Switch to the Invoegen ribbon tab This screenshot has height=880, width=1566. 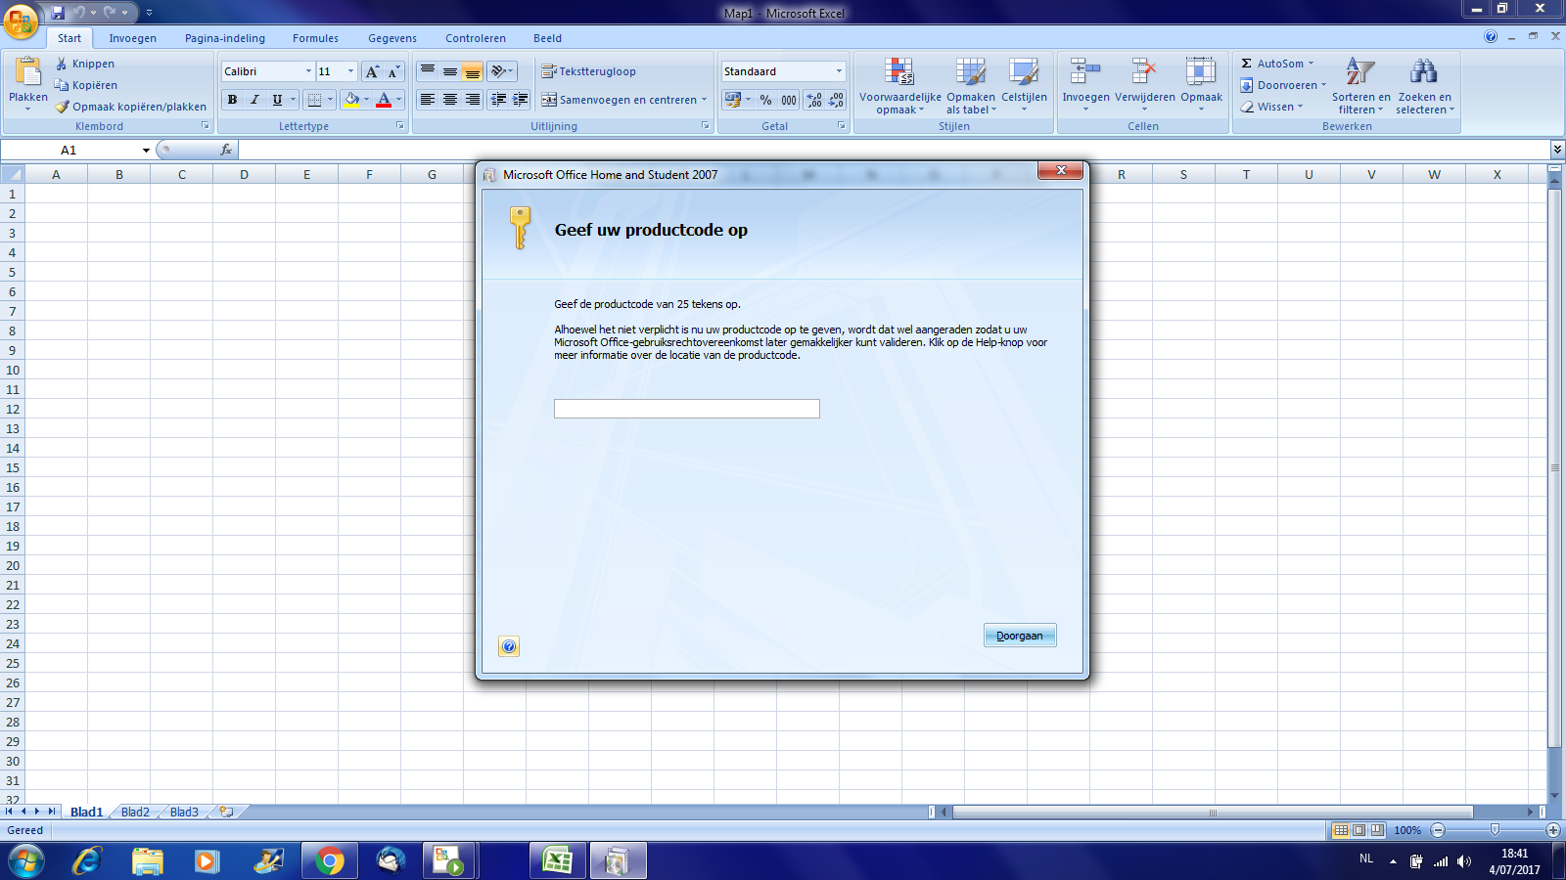click(132, 38)
